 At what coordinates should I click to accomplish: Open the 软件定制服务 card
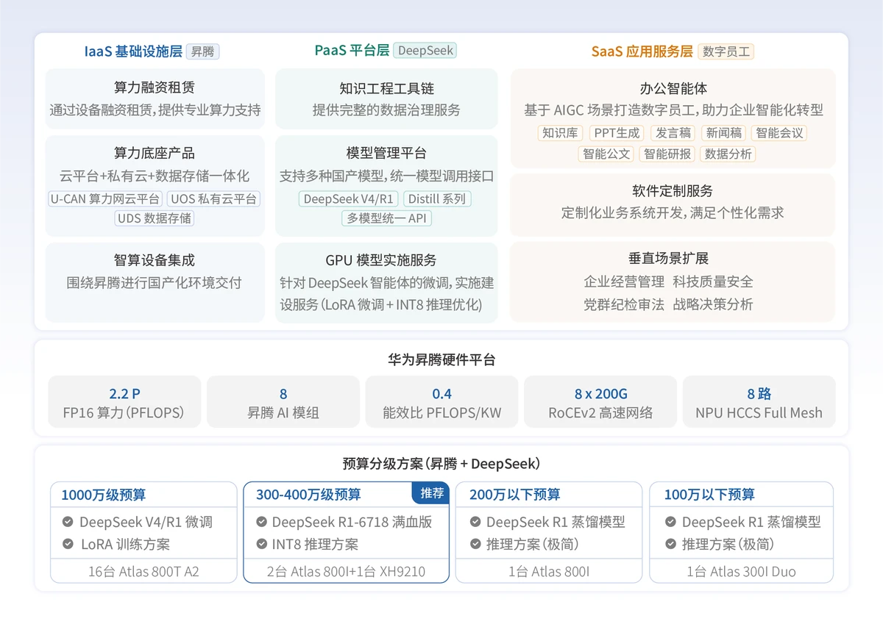click(673, 205)
